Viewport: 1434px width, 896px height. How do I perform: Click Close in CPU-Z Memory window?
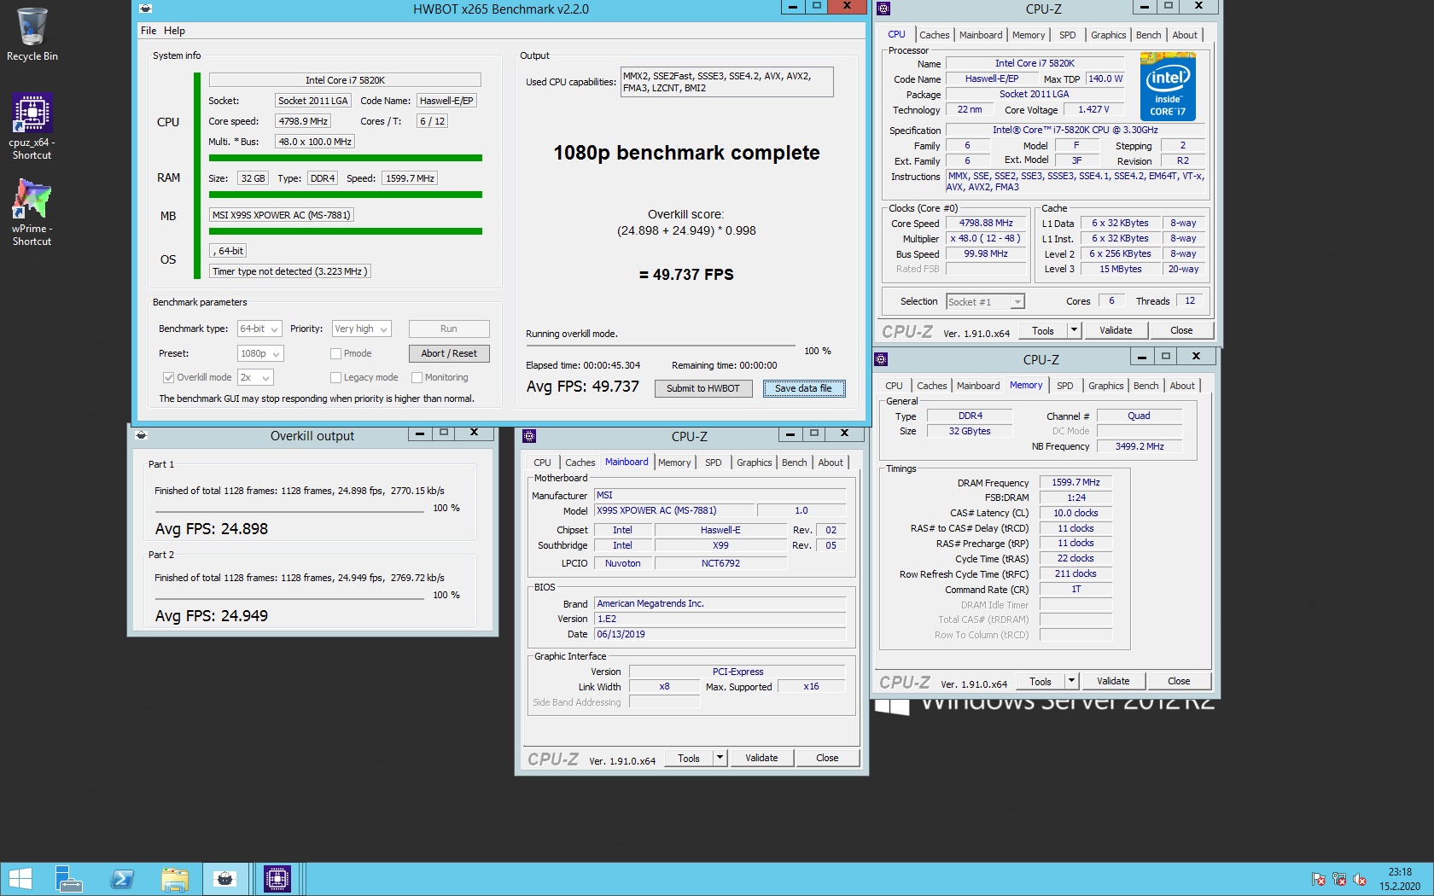1179,681
